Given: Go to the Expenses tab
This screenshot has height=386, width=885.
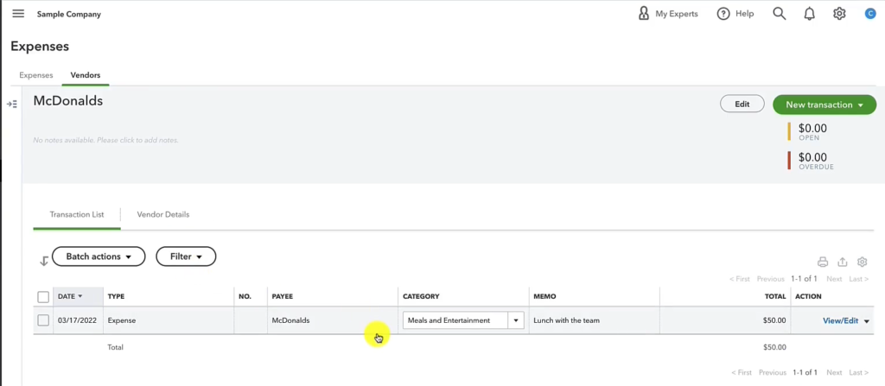Looking at the screenshot, I should click(36, 75).
